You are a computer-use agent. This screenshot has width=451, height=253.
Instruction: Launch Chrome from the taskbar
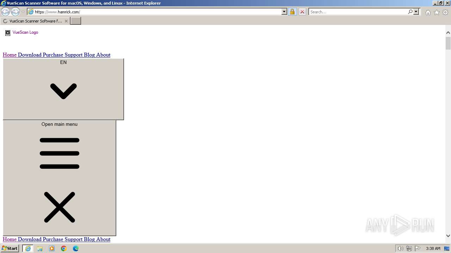point(64,248)
